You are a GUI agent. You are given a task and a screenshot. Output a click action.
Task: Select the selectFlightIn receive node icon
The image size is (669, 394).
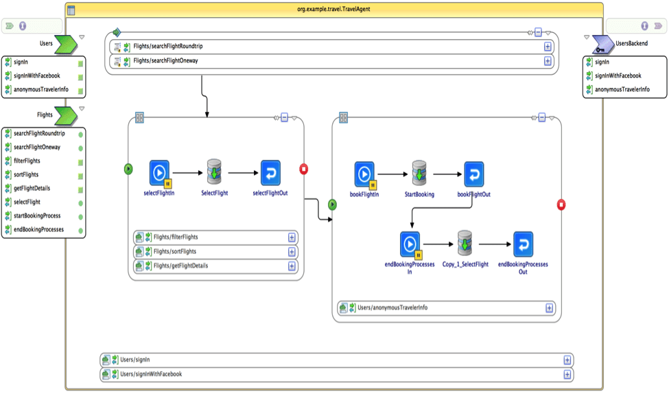[x=160, y=173]
